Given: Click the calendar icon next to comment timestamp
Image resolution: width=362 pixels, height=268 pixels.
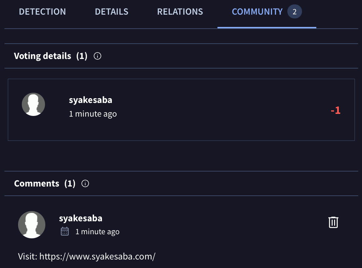Looking at the screenshot, I should (64, 231).
